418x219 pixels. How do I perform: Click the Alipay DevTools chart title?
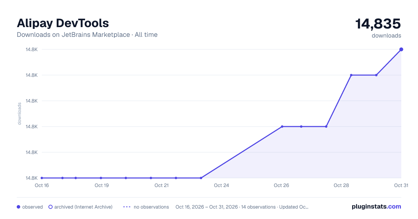(63, 23)
